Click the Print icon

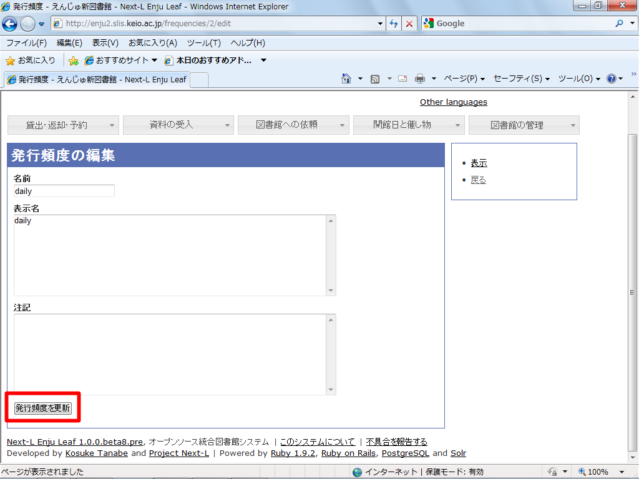tap(420, 79)
